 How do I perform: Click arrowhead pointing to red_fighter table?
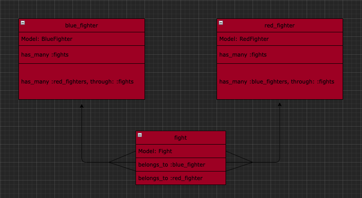tap(280, 105)
